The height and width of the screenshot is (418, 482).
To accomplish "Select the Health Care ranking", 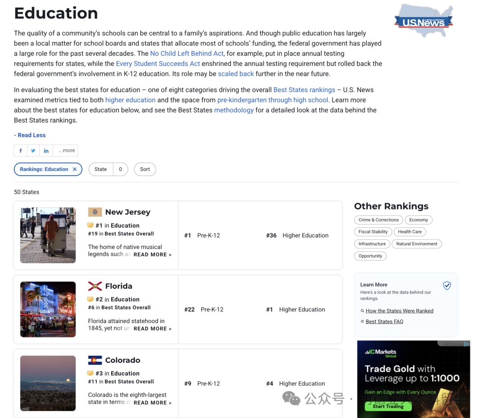I will tap(410, 232).
